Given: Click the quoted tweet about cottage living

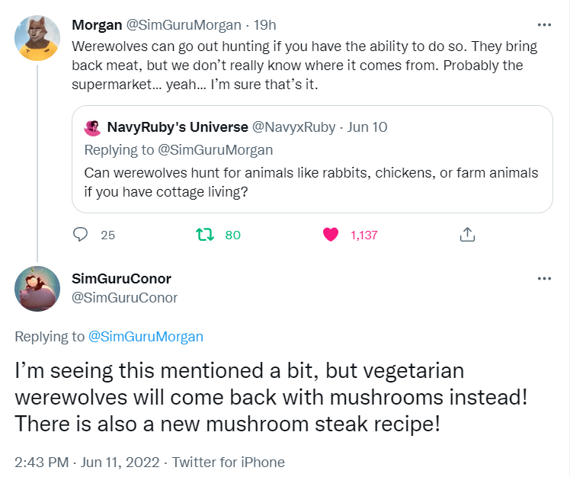Looking at the screenshot, I should coord(311,181).
